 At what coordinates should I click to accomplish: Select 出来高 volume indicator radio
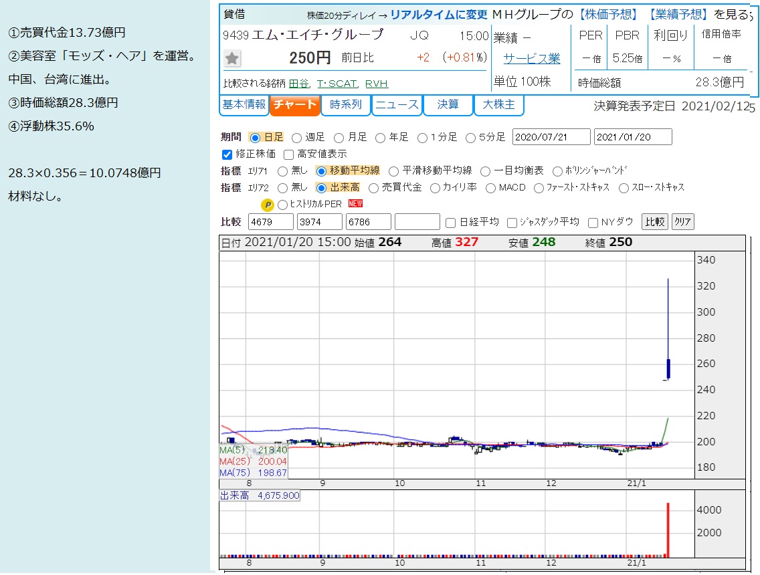(321, 188)
